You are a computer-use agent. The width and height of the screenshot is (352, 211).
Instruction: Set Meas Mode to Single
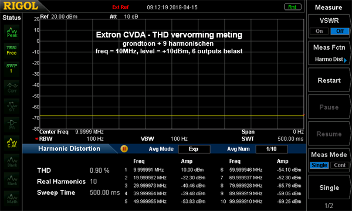[319, 165]
